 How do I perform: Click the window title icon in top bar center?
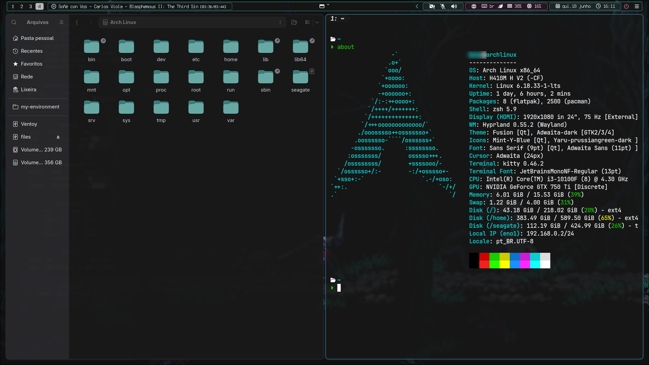pyautogui.click(x=322, y=6)
